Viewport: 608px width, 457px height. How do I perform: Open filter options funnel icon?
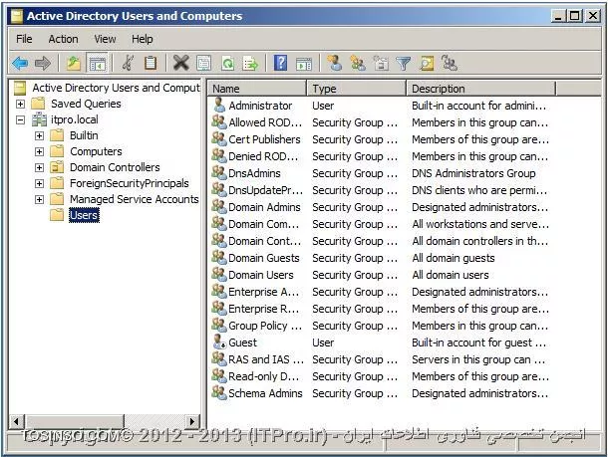[404, 63]
